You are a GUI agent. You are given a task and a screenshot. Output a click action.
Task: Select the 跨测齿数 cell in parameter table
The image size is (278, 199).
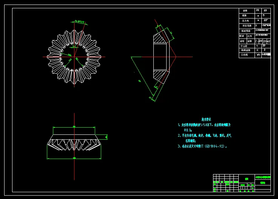click(247, 50)
